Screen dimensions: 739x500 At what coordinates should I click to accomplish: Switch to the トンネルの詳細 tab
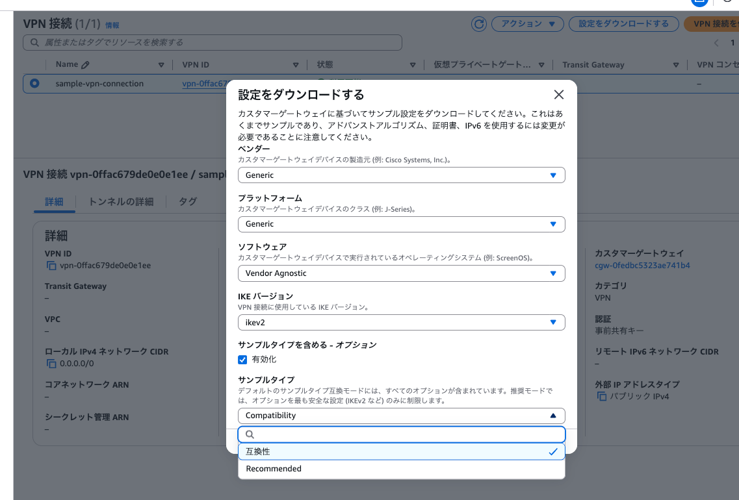121,201
